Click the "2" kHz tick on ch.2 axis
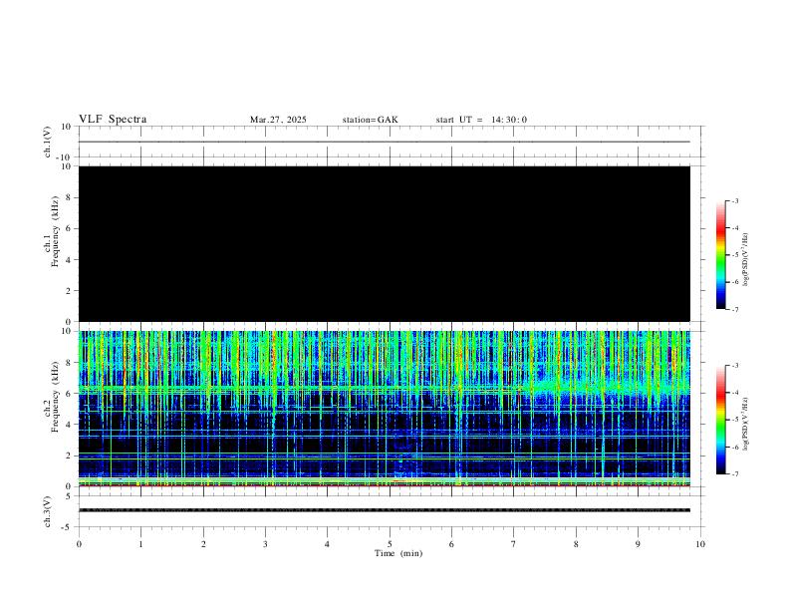789x610 pixels. click(x=69, y=456)
